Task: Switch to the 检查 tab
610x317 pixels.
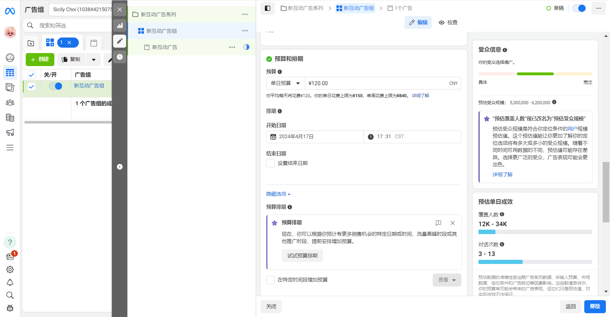Action: 448,23
